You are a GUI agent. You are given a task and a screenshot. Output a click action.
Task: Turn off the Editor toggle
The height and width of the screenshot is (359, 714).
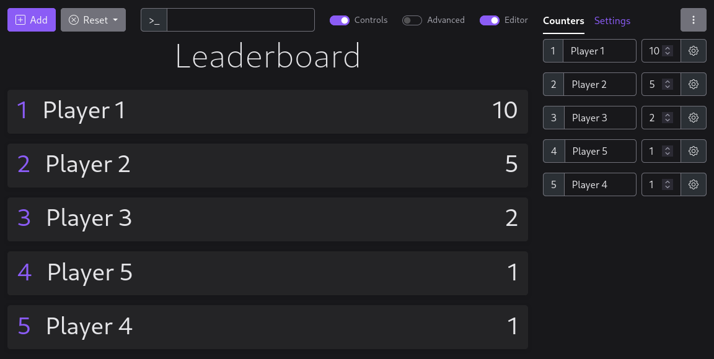pyautogui.click(x=490, y=20)
